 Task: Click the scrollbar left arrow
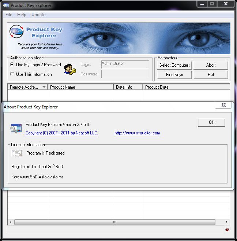point(11,222)
